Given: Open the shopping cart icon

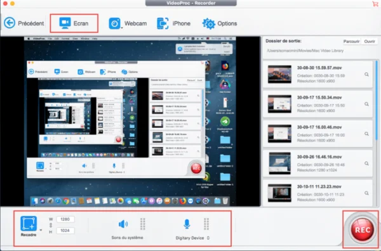Looking at the screenshot, I should click(375, 3).
